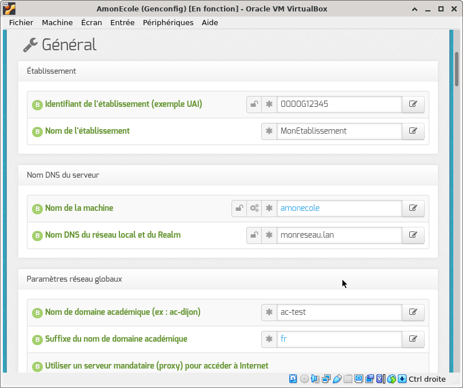The height and width of the screenshot is (388, 463).
Task: Collapse the Nom DNS du serveur section
Action: click(228, 175)
